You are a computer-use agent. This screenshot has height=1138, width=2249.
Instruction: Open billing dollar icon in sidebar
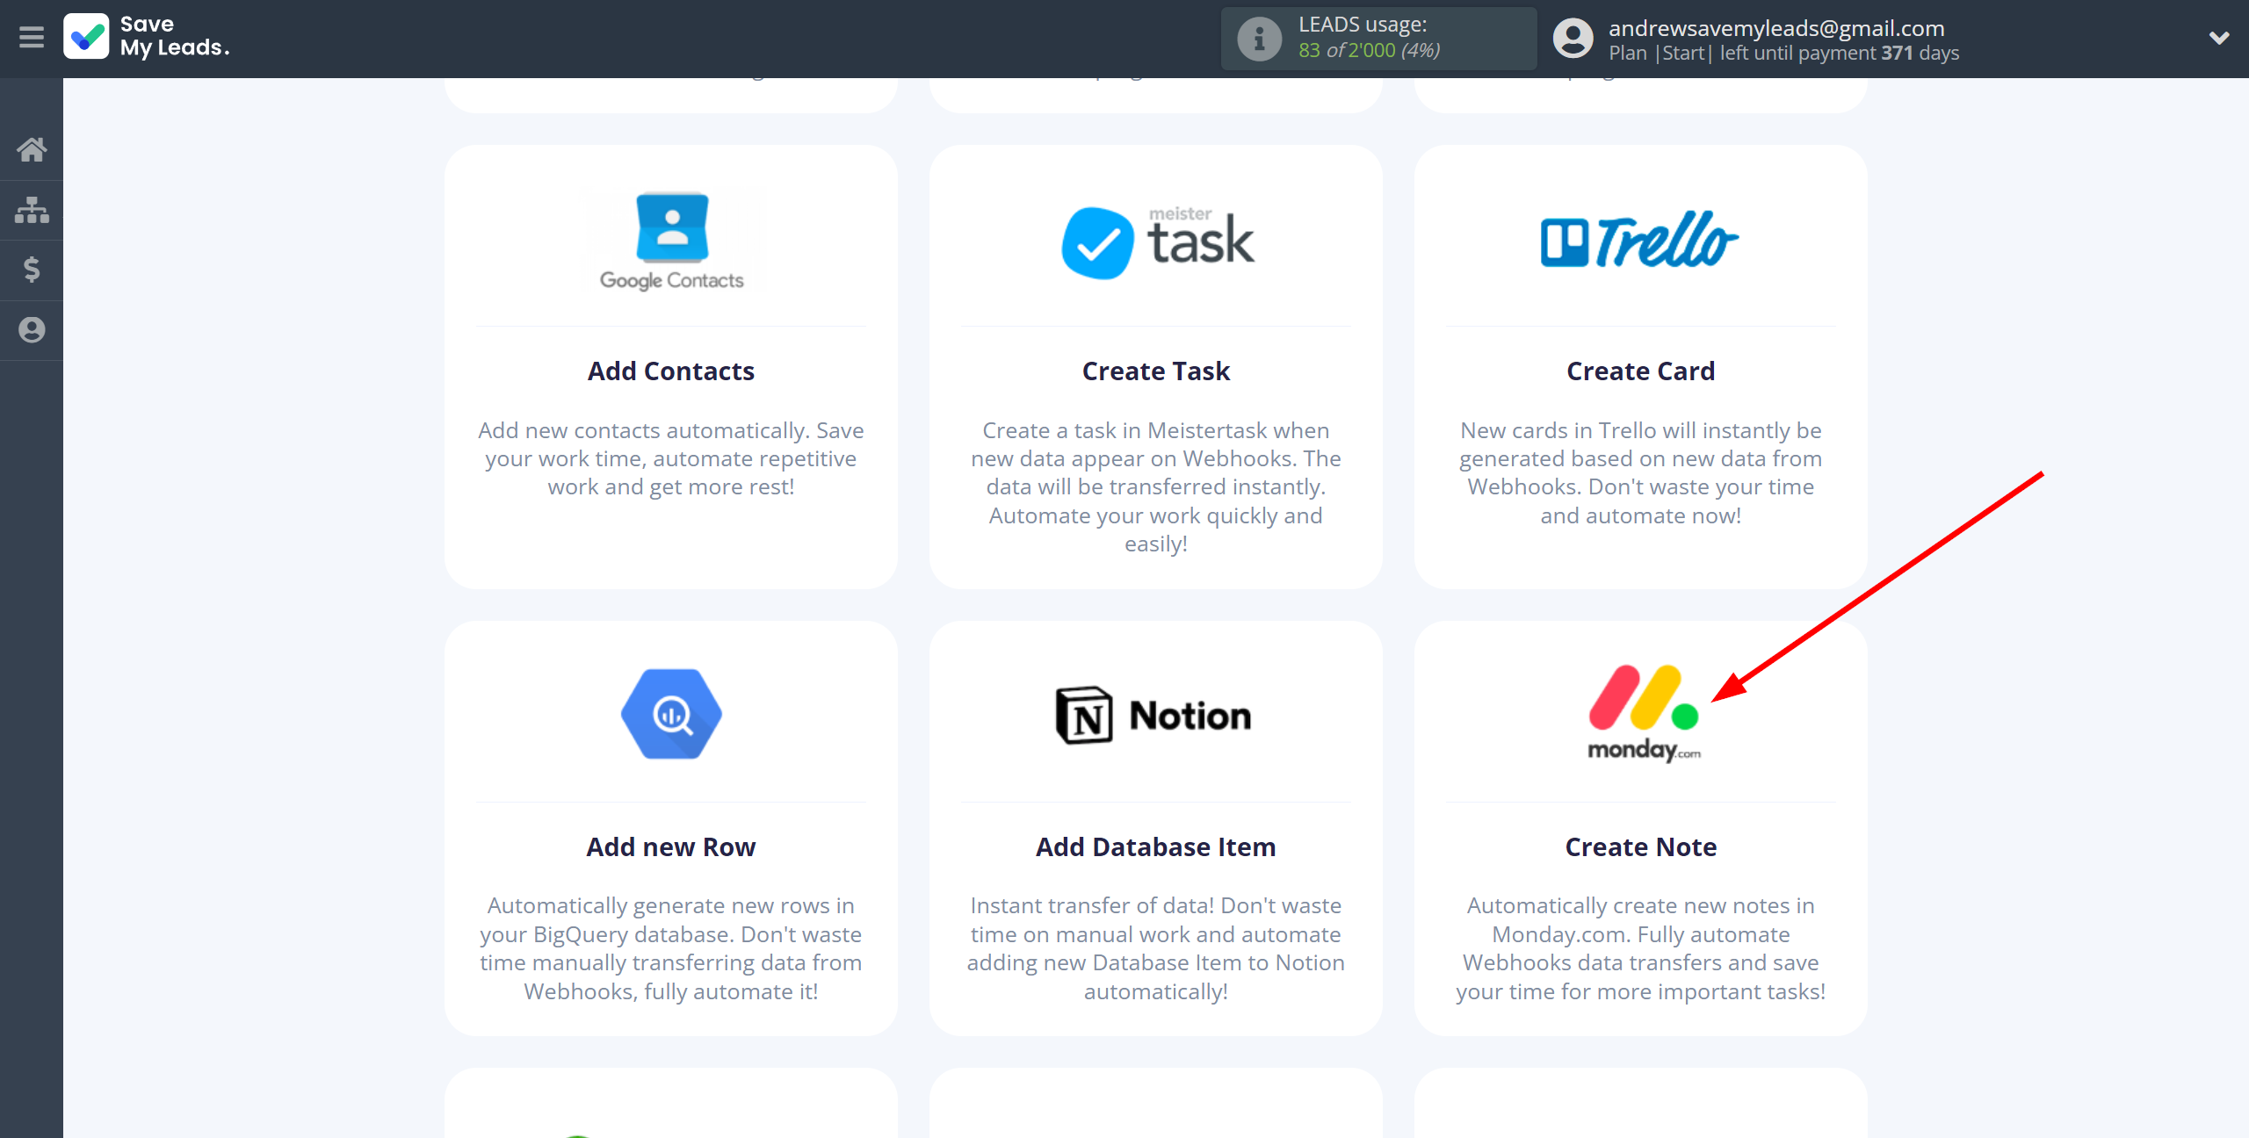[x=32, y=270]
